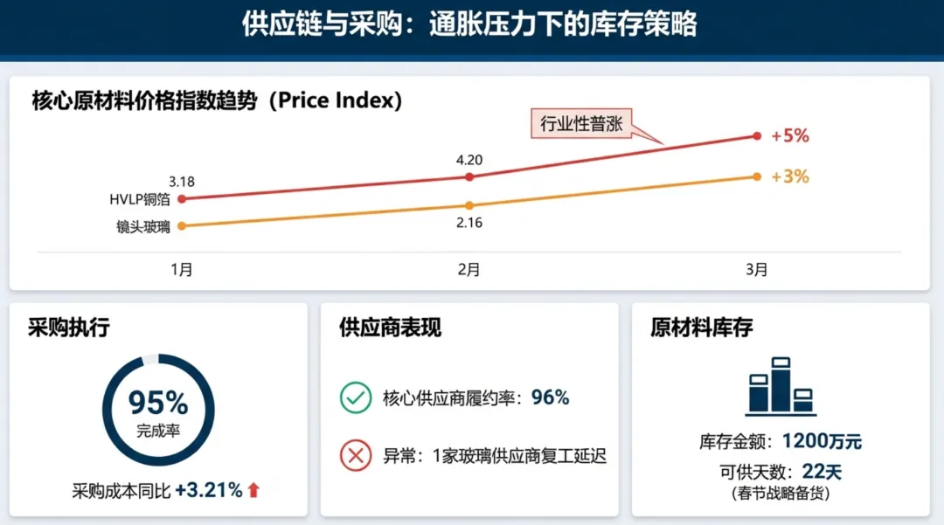Click the 采购执行 card heading
The image size is (944, 525).
tap(69, 328)
